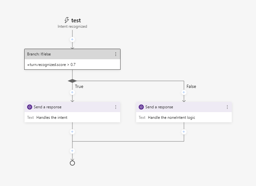The height and width of the screenshot is (186, 256).
Task: Click the chat icon on right Send a response
Action: (x=141, y=107)
